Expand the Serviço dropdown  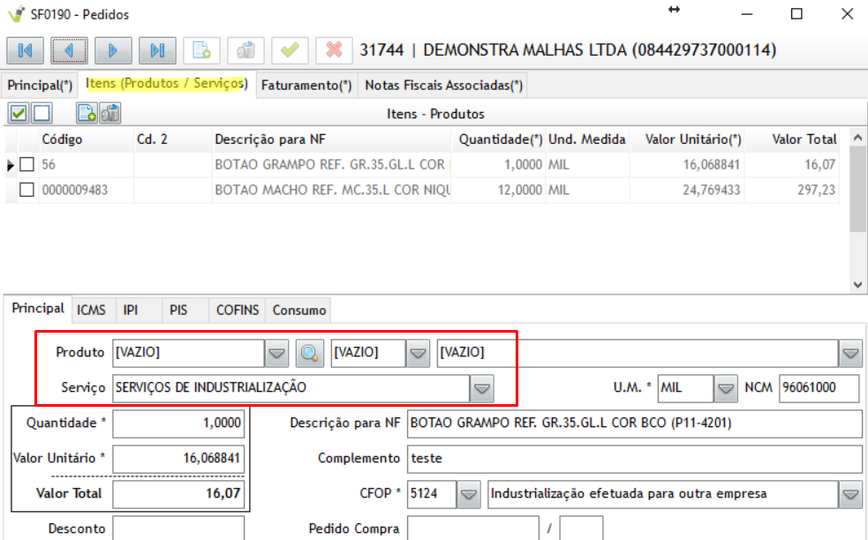481,388
